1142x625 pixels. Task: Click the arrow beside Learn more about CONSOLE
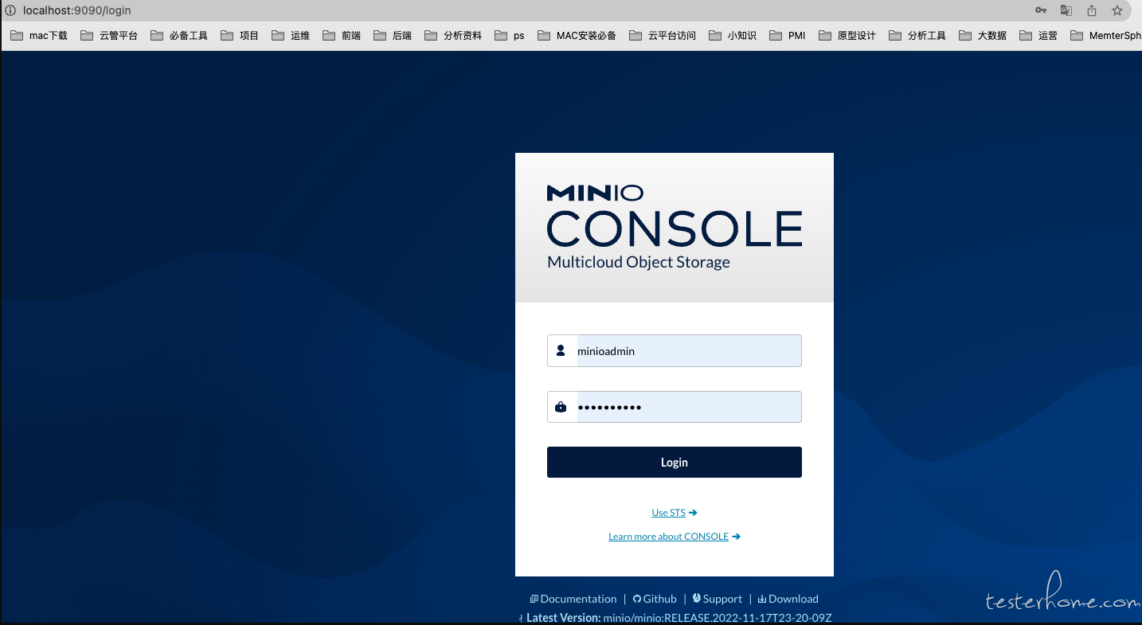click(736, 537)
